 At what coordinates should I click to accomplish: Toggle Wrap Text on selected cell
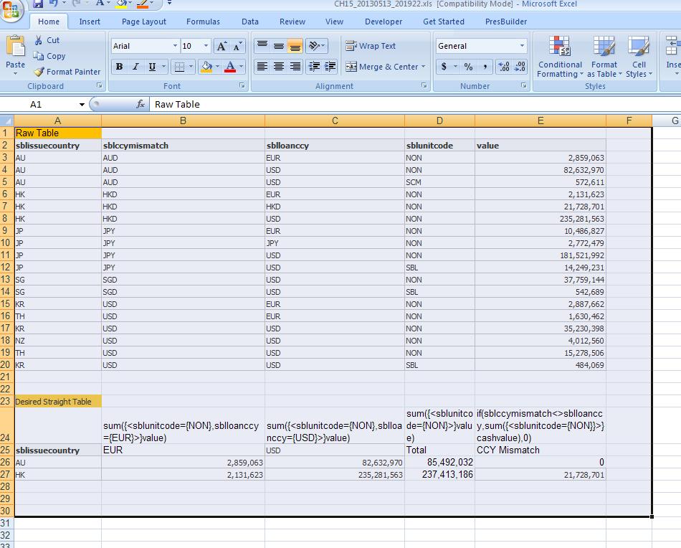click(371, 46)
